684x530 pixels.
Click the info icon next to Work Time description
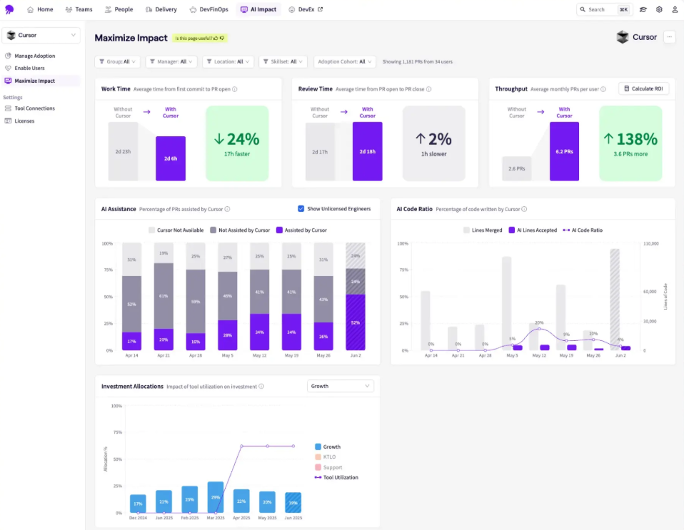[x=235, y=89]
